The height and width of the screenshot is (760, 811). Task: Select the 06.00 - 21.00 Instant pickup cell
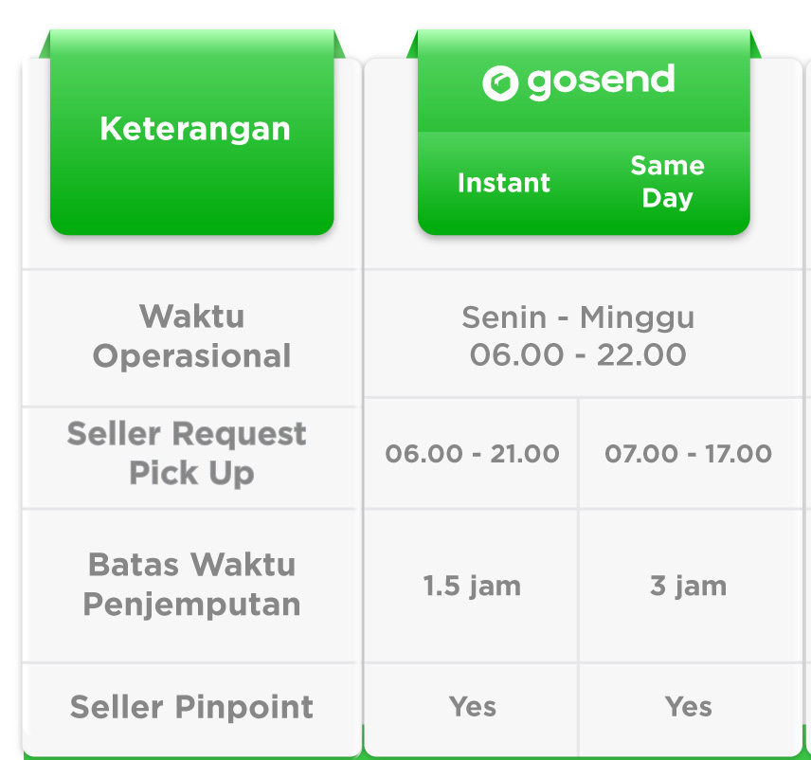tap(472, 454)
